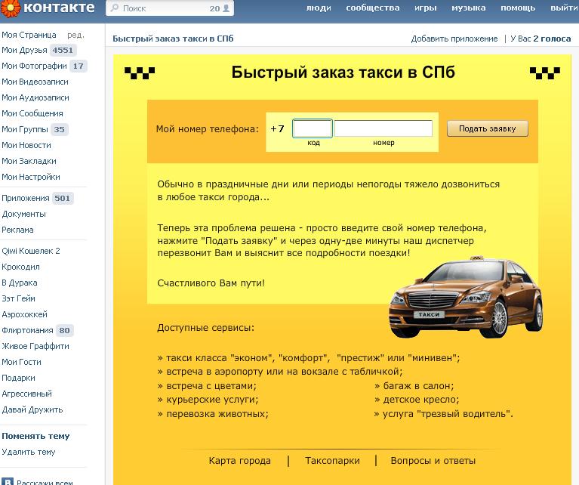
Task: Open игры in top navigation
Action: [426, 8]
